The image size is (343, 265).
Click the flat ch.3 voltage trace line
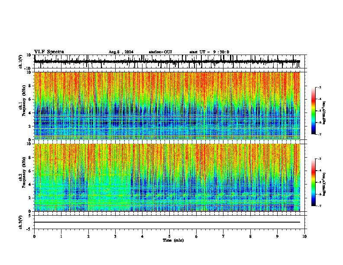[x=167, y=222]
